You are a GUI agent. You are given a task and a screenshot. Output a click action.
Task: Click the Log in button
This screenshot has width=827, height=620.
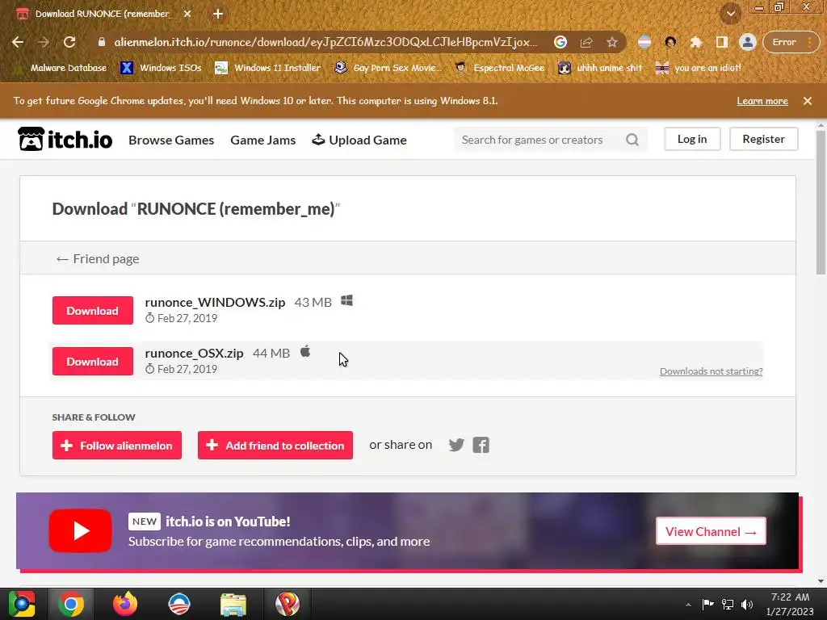point(692,139)
